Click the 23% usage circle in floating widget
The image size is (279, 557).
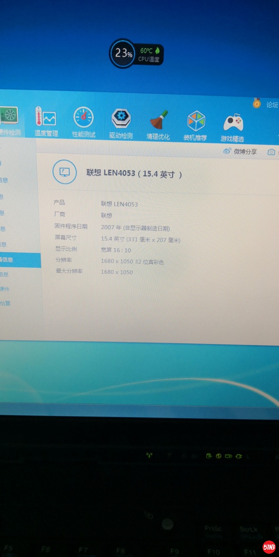(x=123, y=53)
